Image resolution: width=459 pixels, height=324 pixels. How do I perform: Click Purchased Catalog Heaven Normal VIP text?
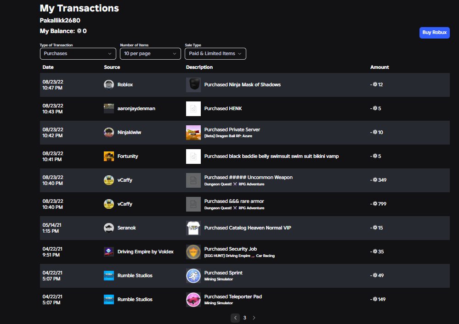(x=248, y=228)
